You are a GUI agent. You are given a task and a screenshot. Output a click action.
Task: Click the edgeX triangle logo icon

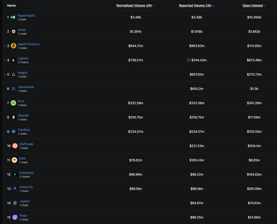tap(13, 75)
